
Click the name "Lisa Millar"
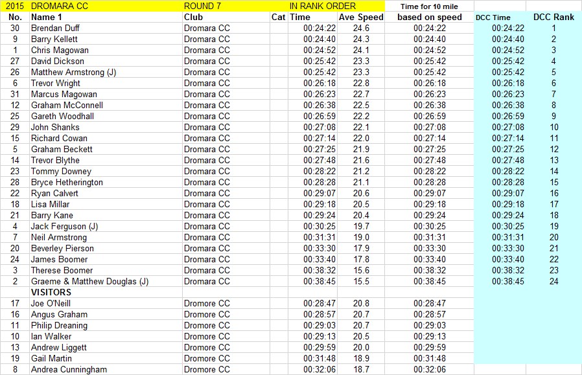(50, 205)
